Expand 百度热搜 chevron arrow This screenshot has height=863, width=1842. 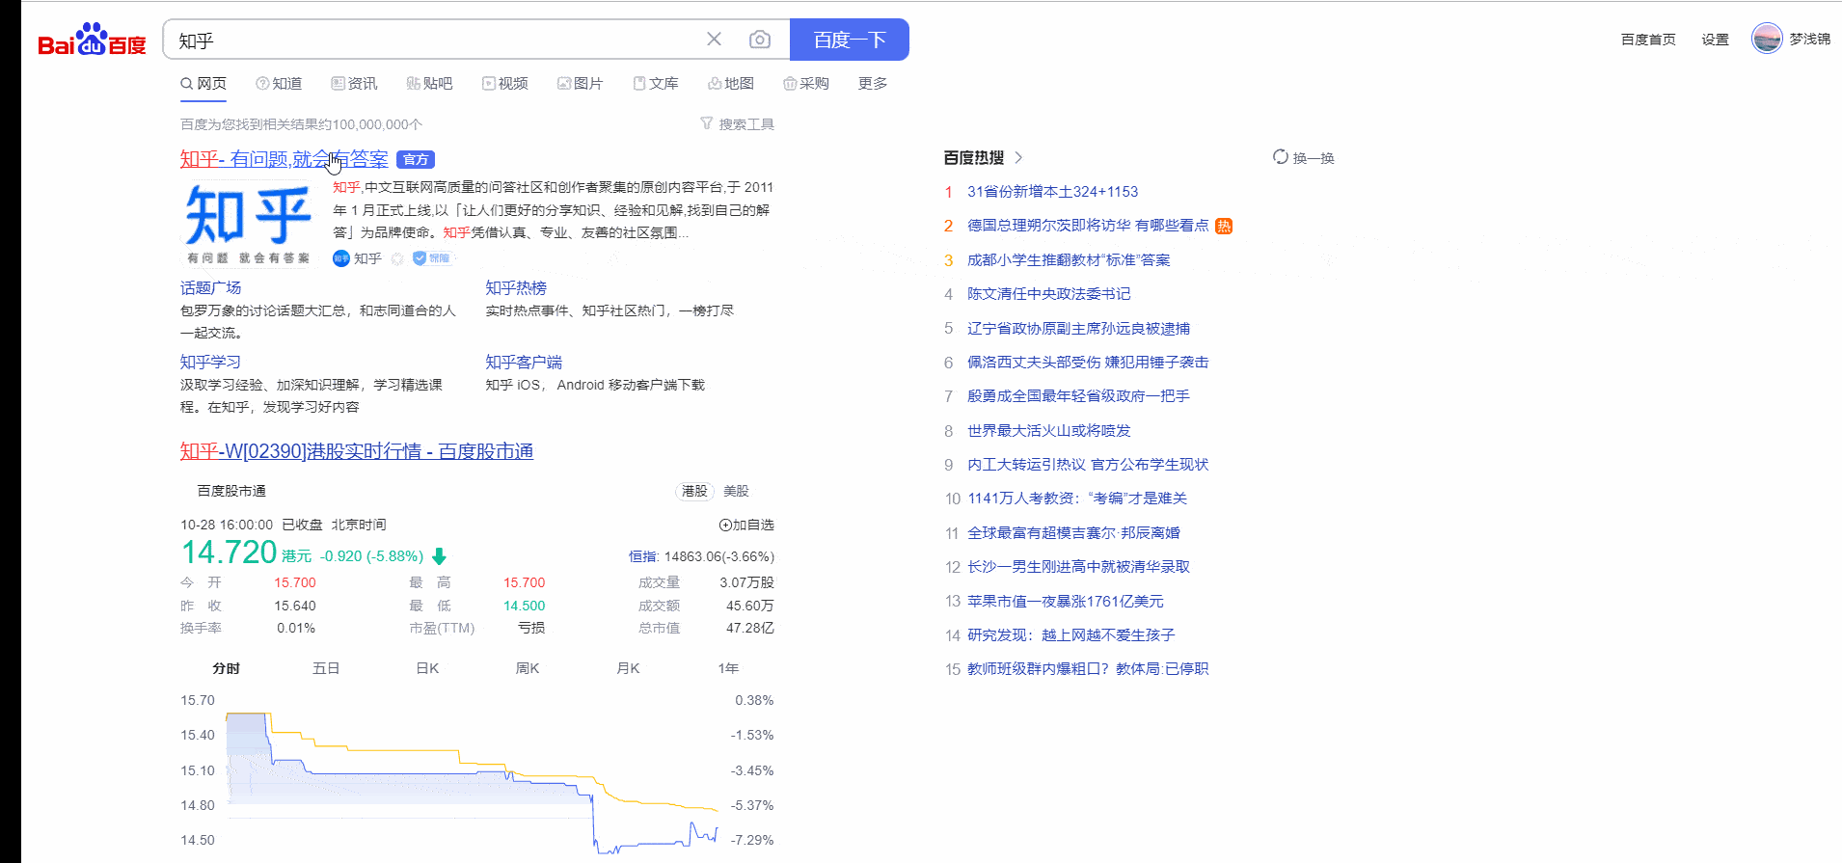1018,157
